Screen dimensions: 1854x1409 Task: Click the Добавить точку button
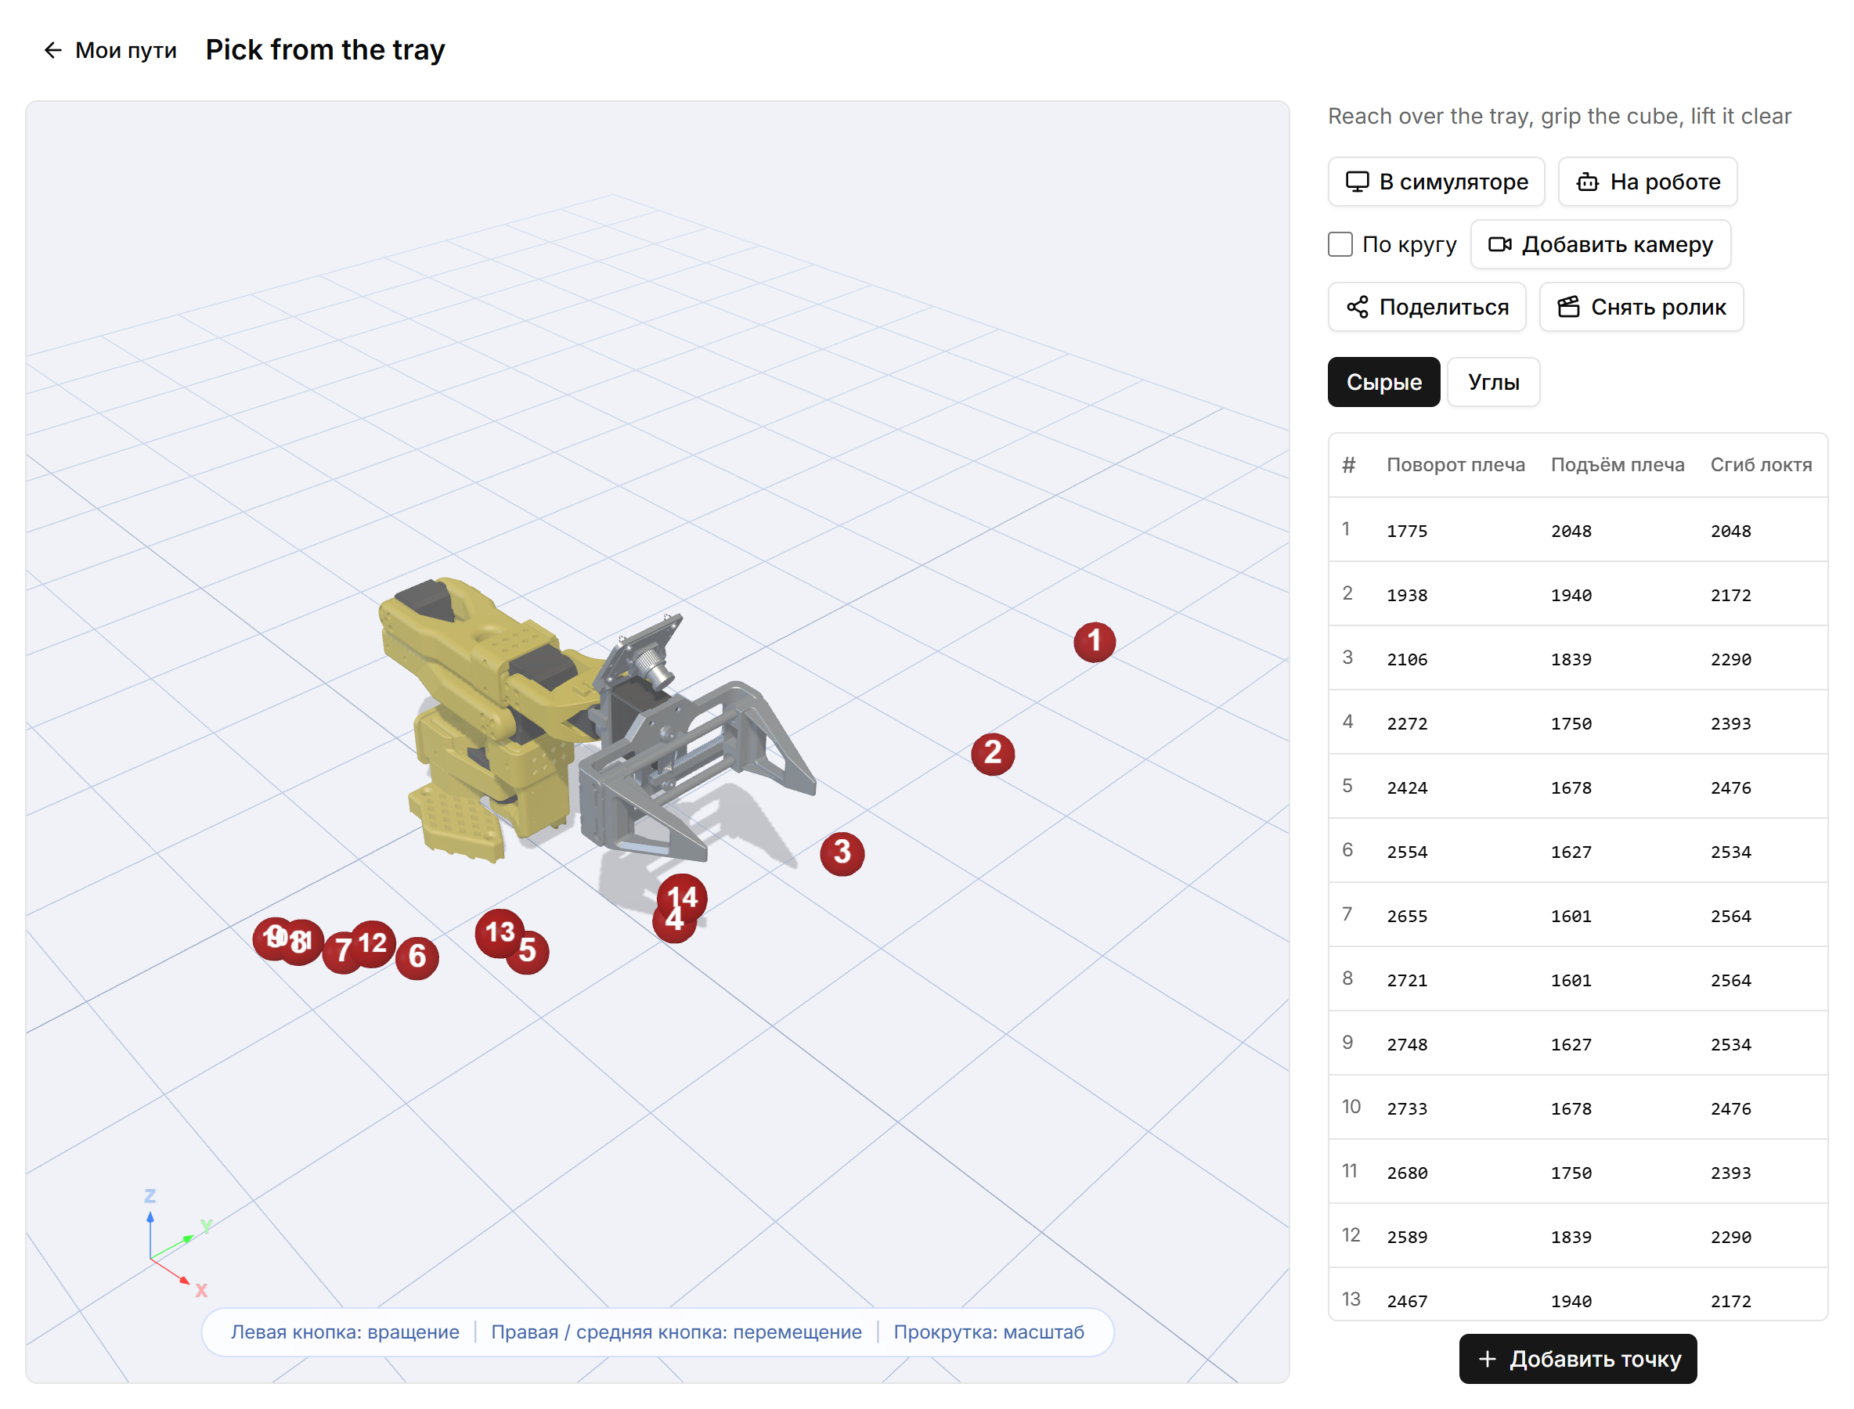tap(1577, 1359)
